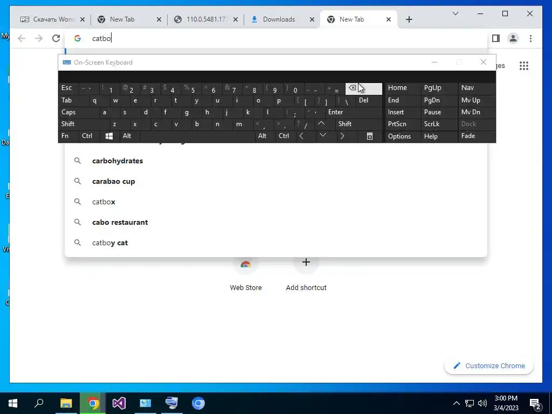Tap the up arrow key on keyboard
This screenshot has width=552, height=414.
(x=321, y=123)
